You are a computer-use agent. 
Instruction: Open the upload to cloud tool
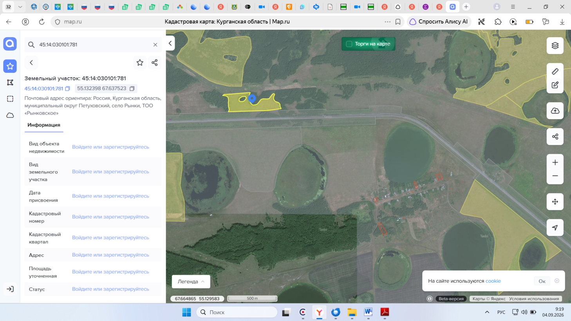555,111
